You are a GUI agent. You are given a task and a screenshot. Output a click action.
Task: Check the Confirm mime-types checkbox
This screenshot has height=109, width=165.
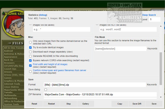pos(30,72)
